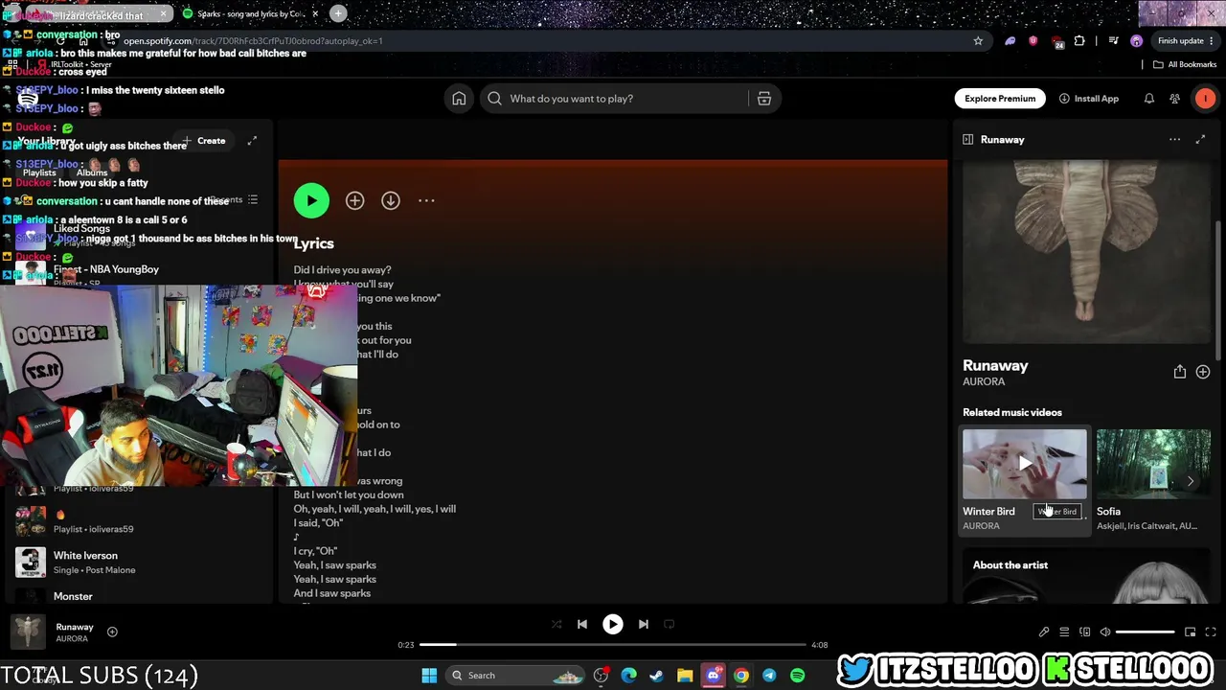Screen dimensions: 1226x690
Task: Open the About the artist card
Action: [x=1086, y=578]
